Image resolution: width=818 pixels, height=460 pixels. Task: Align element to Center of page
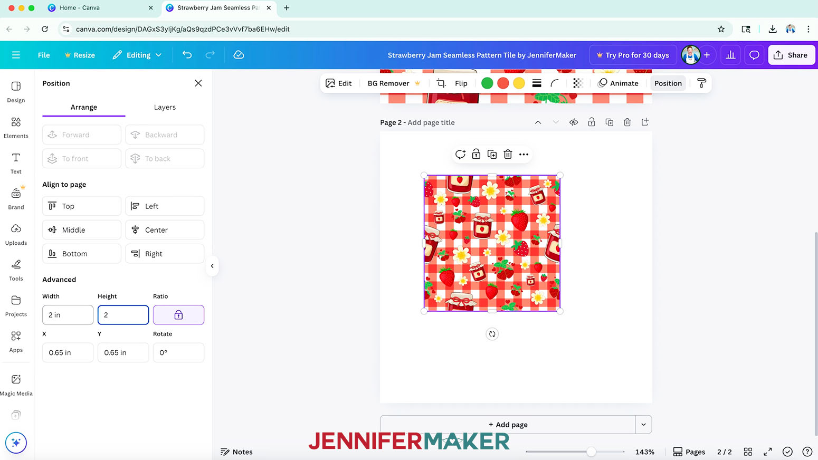pyautogui.click(x=165, y=230)
